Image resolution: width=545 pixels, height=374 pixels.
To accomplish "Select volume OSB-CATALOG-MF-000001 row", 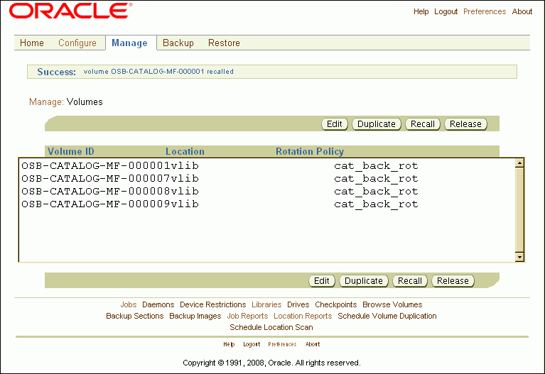I will point(267,165).
